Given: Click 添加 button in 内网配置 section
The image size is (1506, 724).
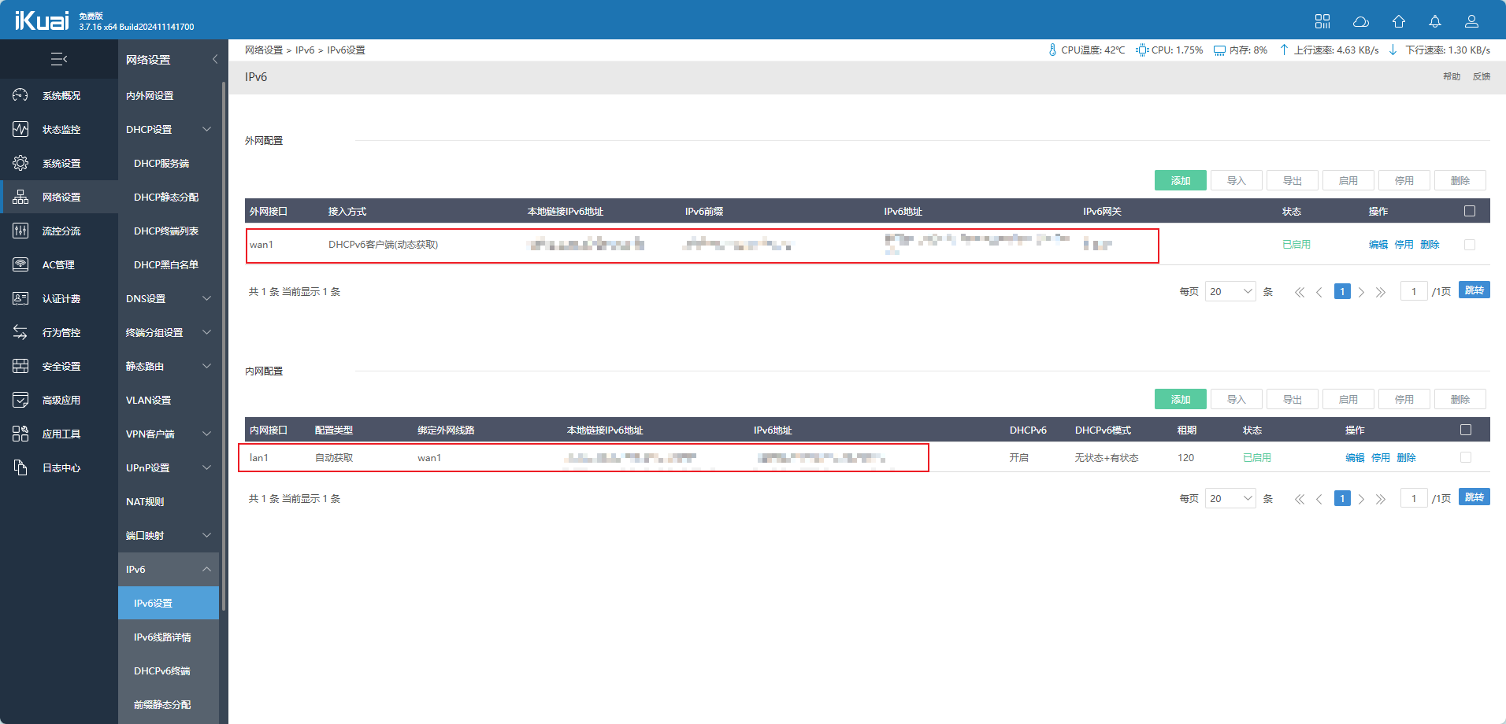Looking at the screenshot, I should tap(1180, 399).
